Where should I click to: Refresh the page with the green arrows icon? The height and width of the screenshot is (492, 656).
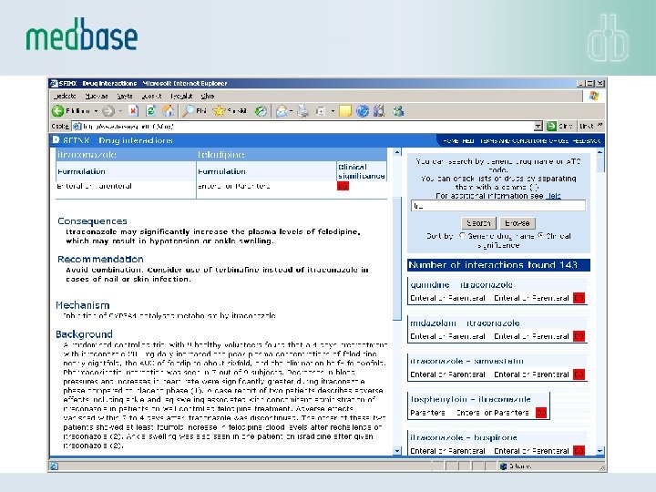pos(150,111)
